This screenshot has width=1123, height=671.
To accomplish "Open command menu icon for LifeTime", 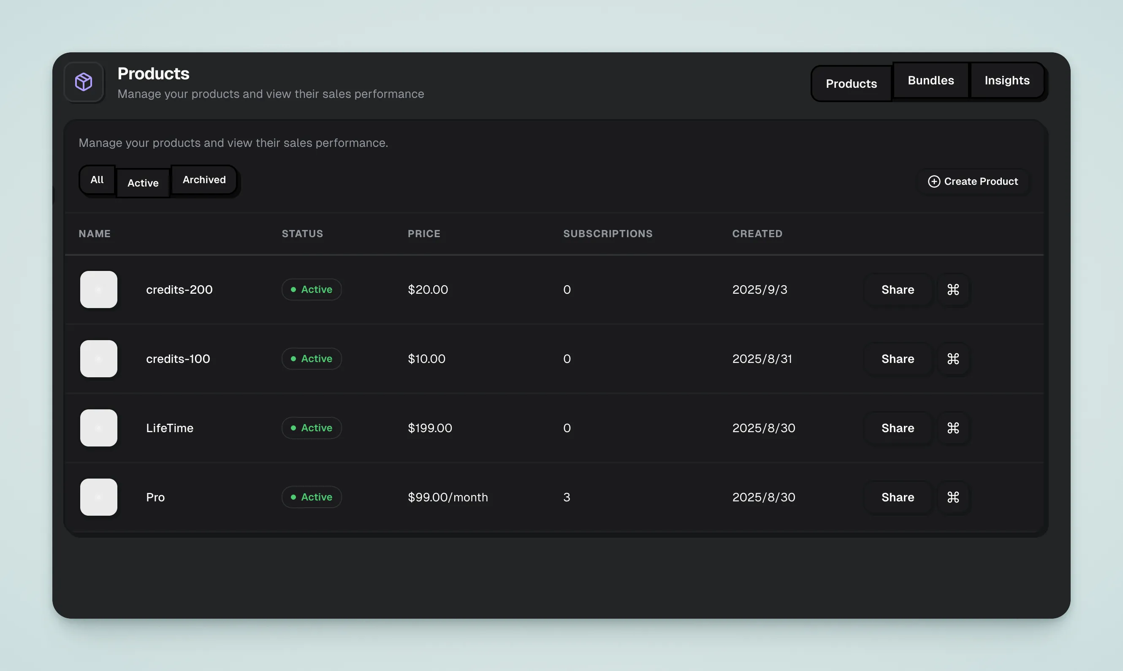I will [953, 428].
